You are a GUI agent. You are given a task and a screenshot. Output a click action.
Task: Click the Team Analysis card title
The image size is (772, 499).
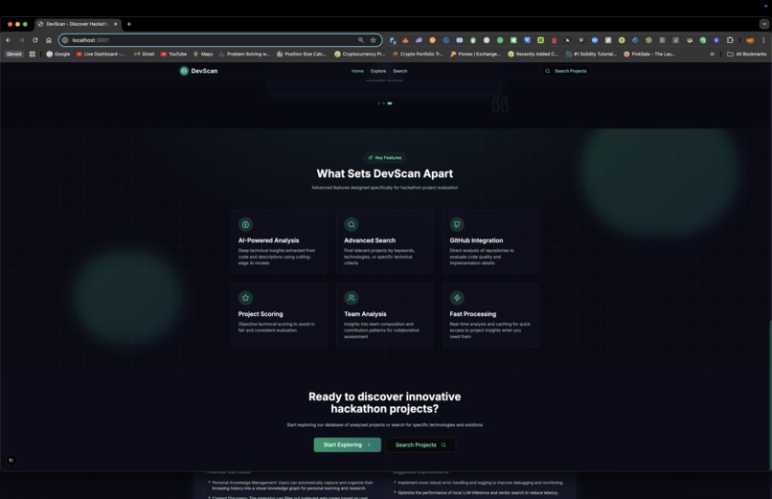pos(365,314)
